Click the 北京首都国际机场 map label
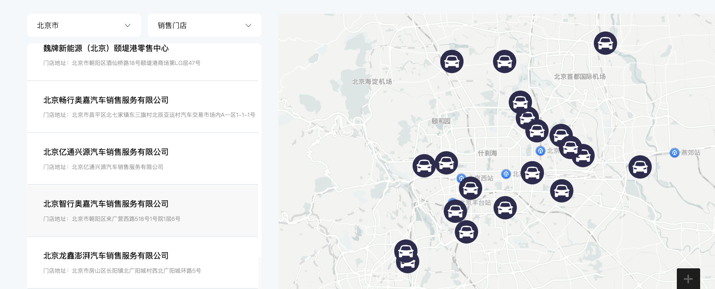715x289 pixels. [x=580, y=77]
